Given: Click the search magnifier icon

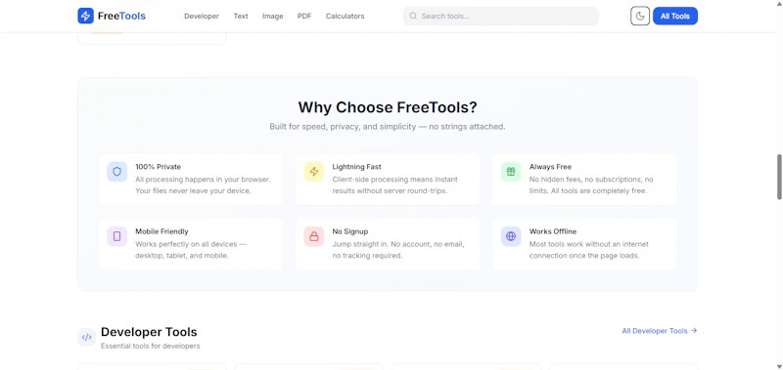Looking at the screenshot, I should 413,16.
